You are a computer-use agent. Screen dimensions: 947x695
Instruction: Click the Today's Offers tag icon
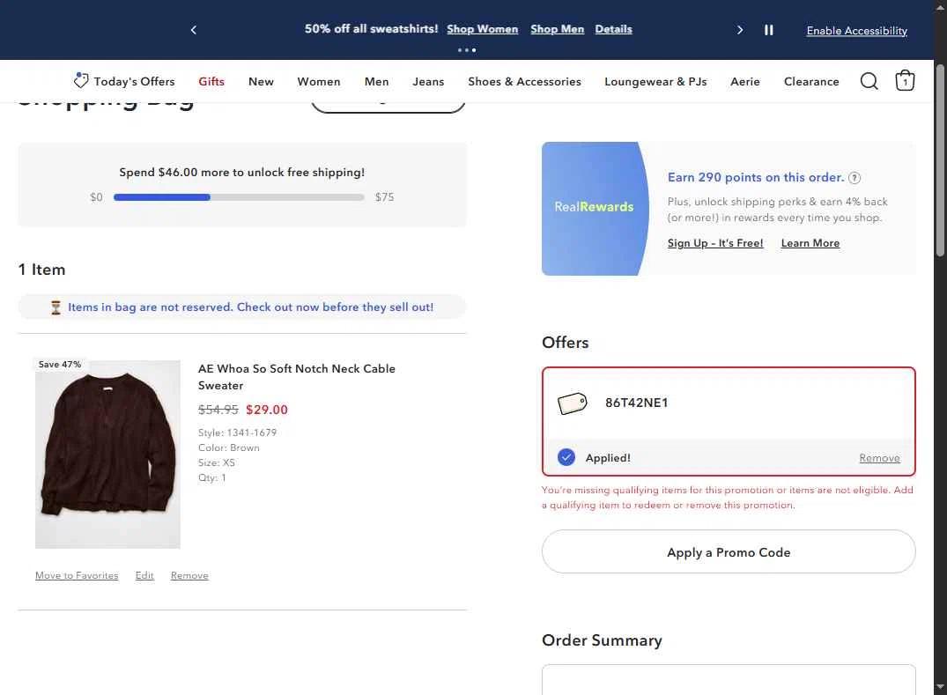click(x=80, y=80)
